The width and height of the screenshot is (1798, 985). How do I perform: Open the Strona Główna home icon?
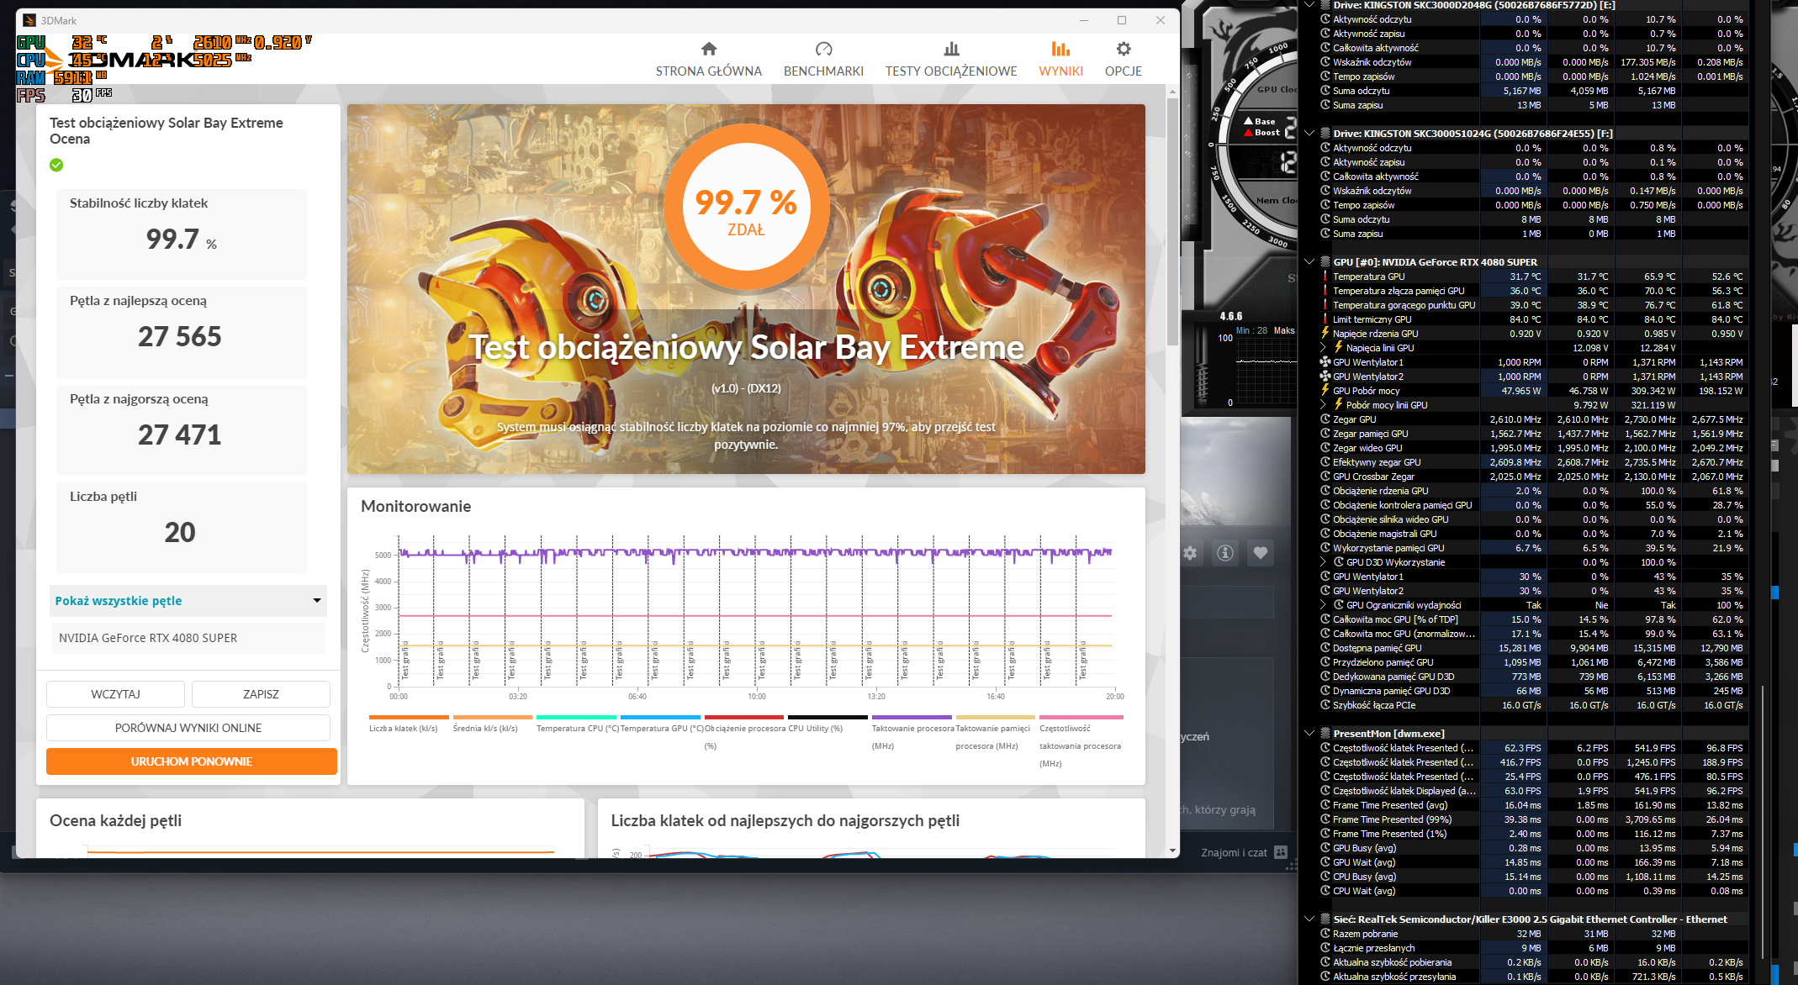click(709, 49)
